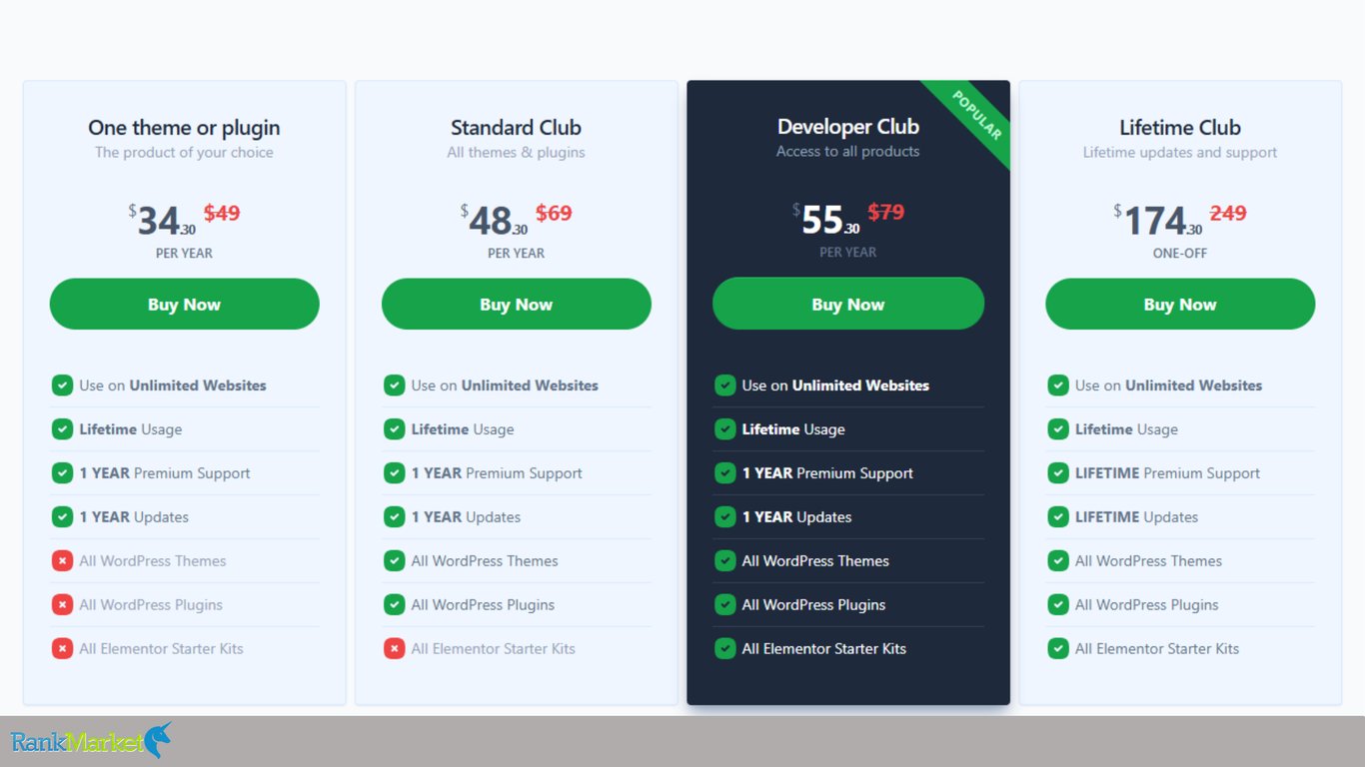This screenshot has height=767, width=1365.
Task: Click check icon for 1 YEAR Premium Support, One theme plan
Action: (x=62, y=473)
